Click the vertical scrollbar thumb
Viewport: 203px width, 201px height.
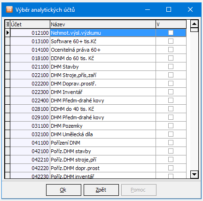[194, 30]
